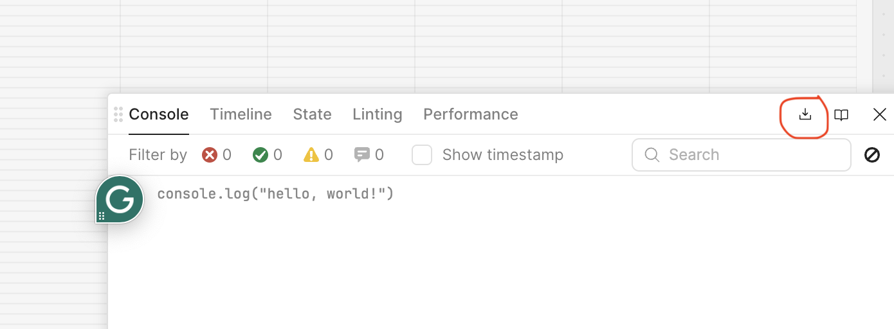This screenshot has width=894, height=329.
Task: Click the console.log hello world entry
Action: click(x=275, y=193)
